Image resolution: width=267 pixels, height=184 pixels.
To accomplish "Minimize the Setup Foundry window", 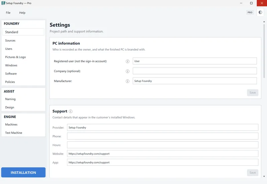I will [x=241, y=3].
